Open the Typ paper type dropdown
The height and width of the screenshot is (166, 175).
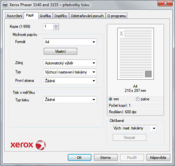(x=70, y=72)
